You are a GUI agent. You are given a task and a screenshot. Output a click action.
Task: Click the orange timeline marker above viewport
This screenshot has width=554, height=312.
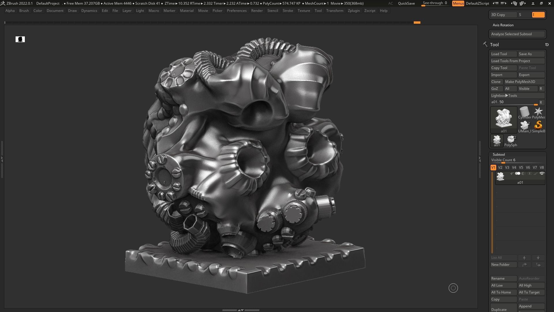click(x=417, y=23)
